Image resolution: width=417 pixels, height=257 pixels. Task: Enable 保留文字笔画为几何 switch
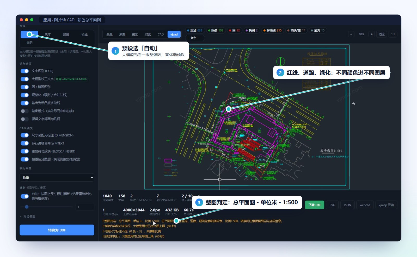point(24,119)
